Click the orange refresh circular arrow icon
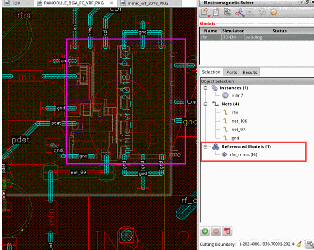Image resolution: width=314 pixels, height=250 pixels. (x=273, y=12)
